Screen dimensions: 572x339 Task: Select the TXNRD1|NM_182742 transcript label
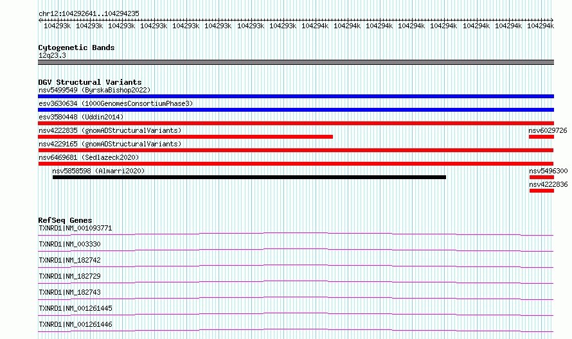click(69, 260)
